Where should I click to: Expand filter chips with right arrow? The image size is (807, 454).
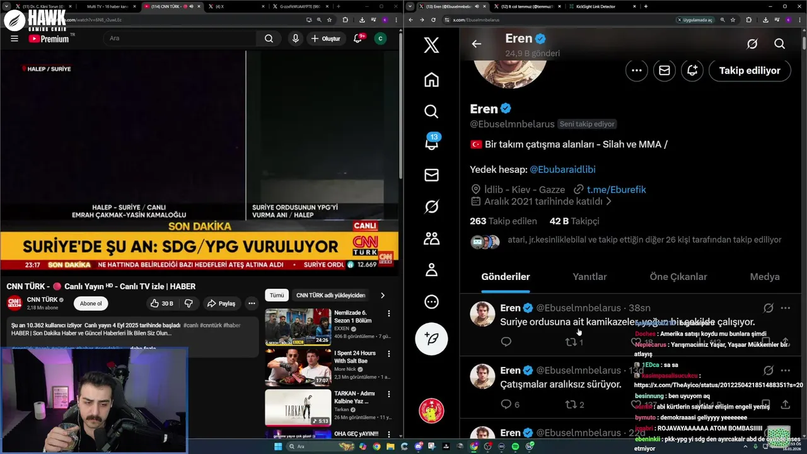coord(382,295)
